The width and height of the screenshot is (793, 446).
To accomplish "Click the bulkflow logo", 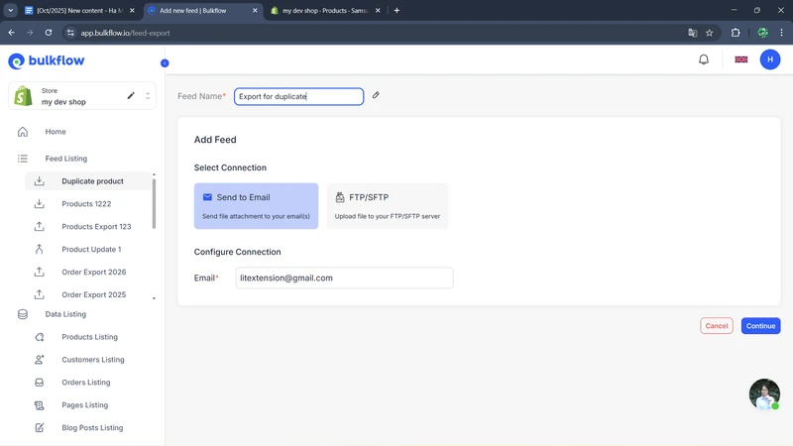I will point(47,60).
